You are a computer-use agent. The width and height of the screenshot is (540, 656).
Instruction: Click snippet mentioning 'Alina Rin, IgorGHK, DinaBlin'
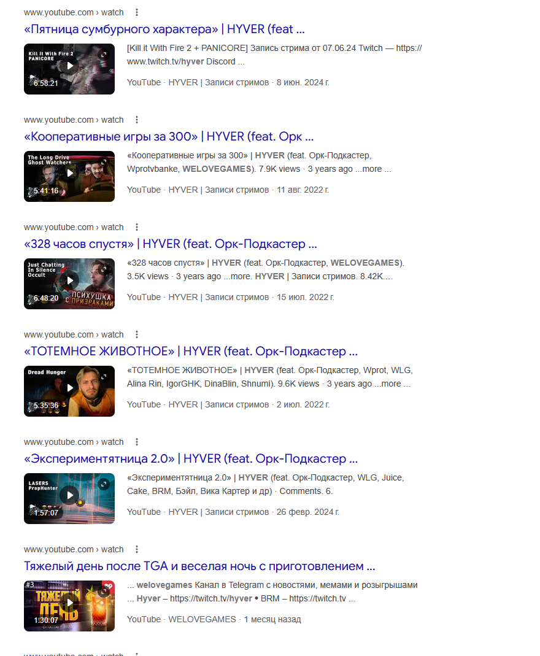[x=270, y=377]
